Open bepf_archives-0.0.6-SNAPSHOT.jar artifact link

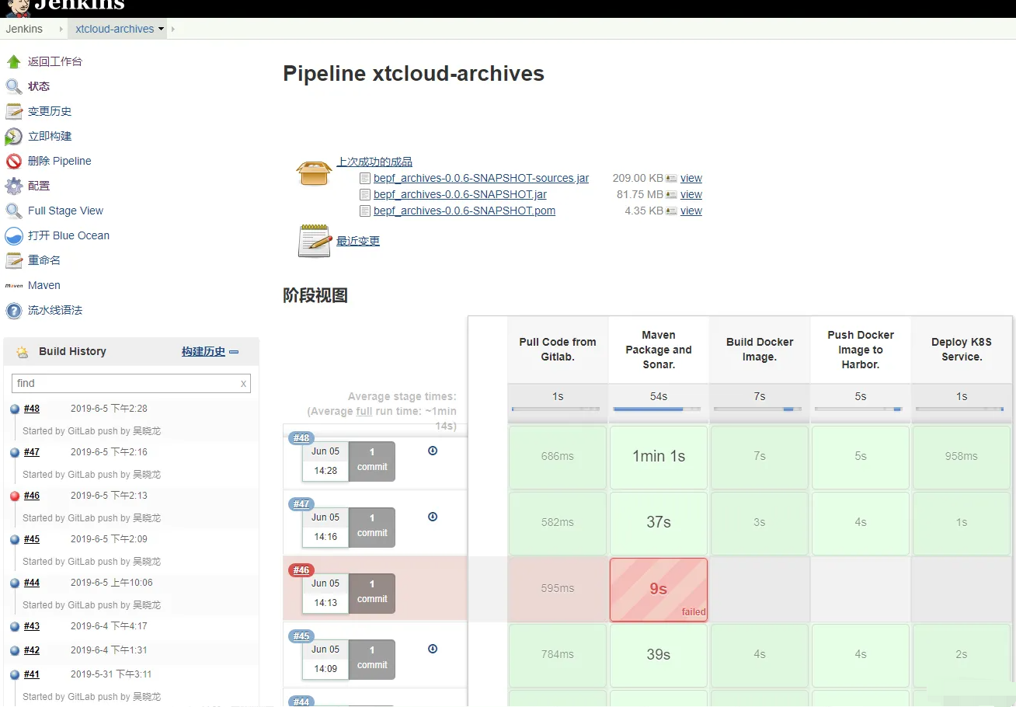click(x=460, y=194)
